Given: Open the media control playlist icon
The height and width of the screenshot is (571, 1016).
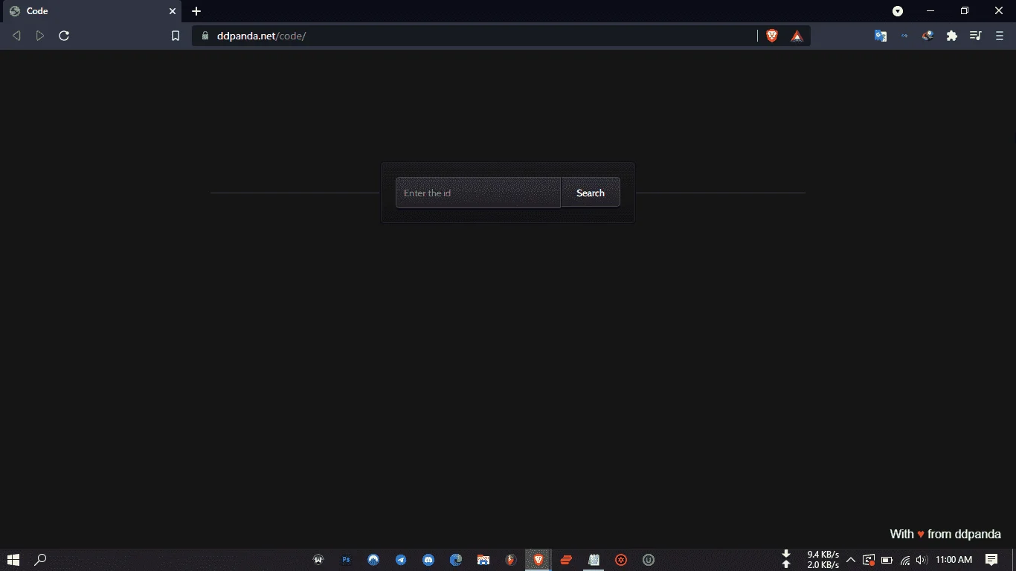Looking at the screenshot, I should [975, 36].
